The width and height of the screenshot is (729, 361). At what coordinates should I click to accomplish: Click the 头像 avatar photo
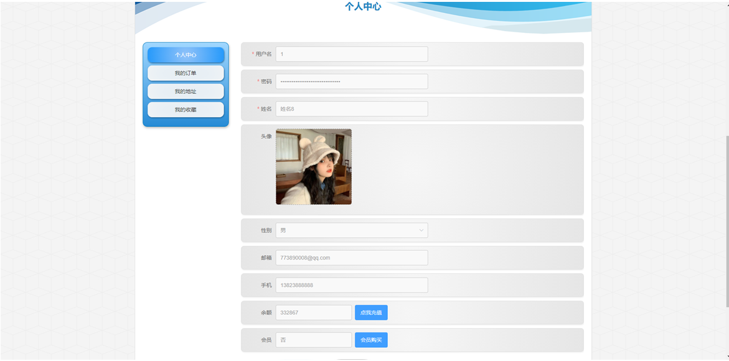(314, 167)
